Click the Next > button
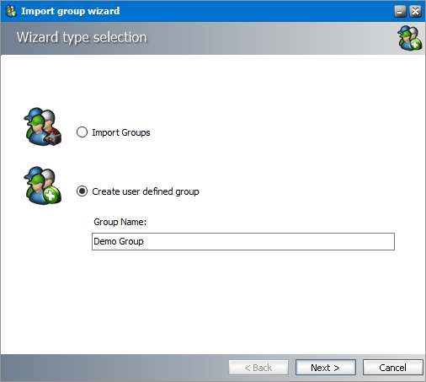426x382 pixels. click(326, 368)
